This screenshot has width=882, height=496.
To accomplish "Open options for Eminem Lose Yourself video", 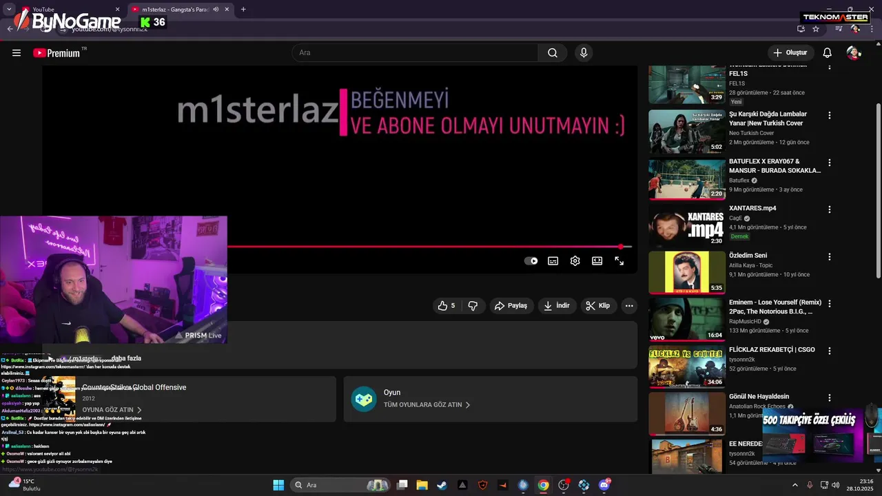I will [x=830, y=304].
